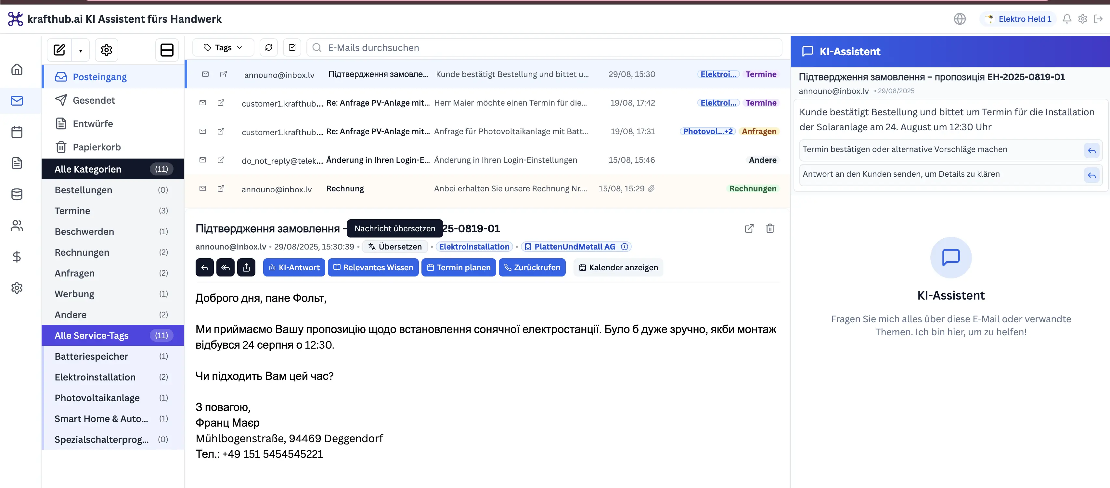Expand the compose button dropdown arrow

point(80,50)
